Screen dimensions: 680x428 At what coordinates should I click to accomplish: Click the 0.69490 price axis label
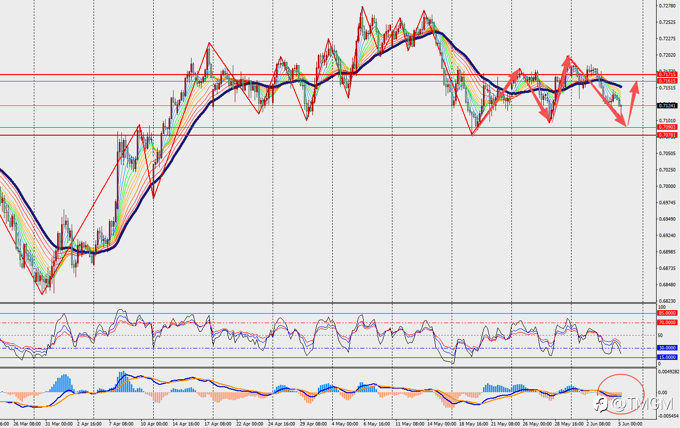(667, 219)
